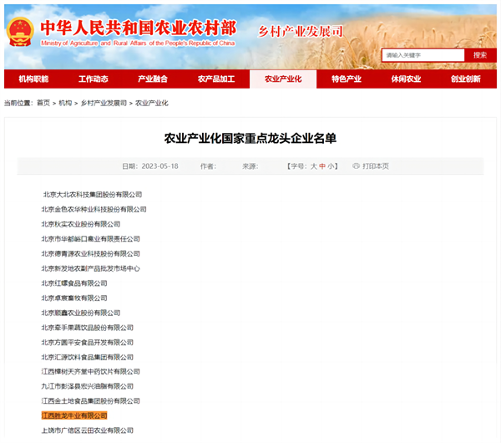Click 乡村产业发展司 breadcrumb link
This screenshot has height=443, width=501.
[x=104, y=103]
